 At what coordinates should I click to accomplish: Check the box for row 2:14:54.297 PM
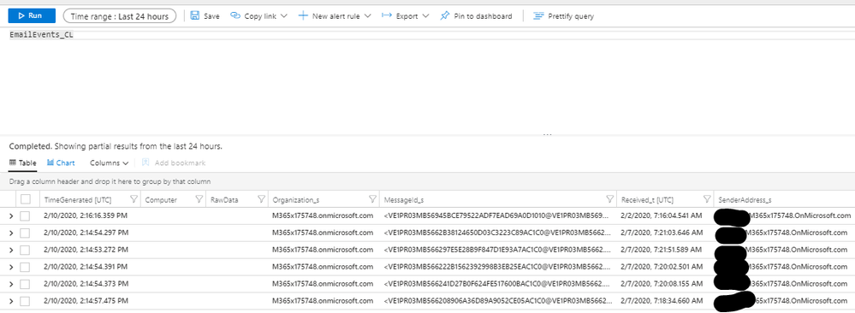tap(25, 233)
